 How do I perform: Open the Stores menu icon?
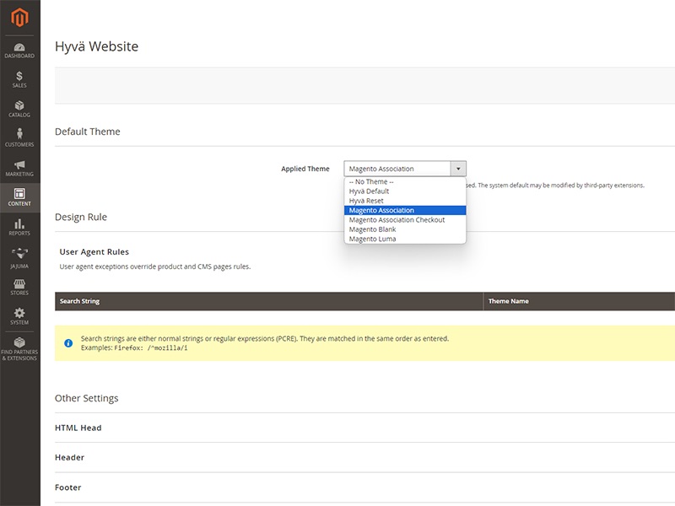coord(19,287)
